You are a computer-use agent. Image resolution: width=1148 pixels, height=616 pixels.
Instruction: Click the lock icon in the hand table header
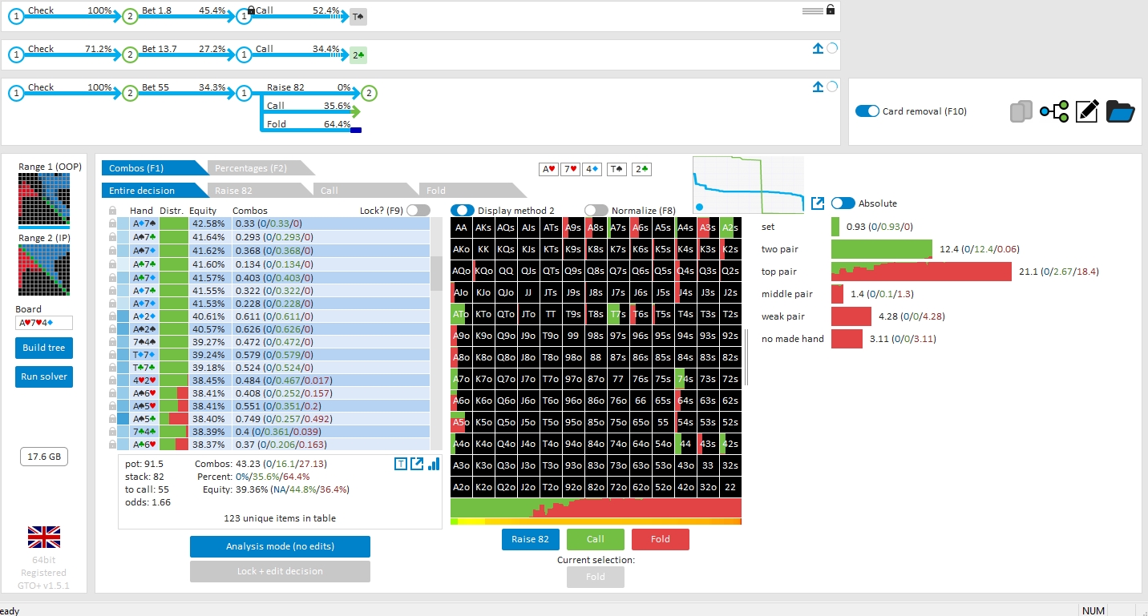point(112,211)
